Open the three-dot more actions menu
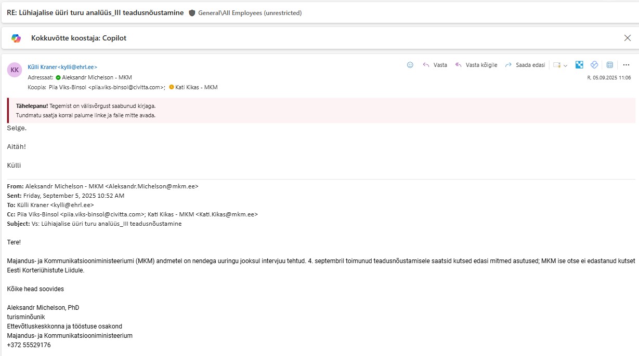Viewport: 639px width, 356px height. point(626,65)
